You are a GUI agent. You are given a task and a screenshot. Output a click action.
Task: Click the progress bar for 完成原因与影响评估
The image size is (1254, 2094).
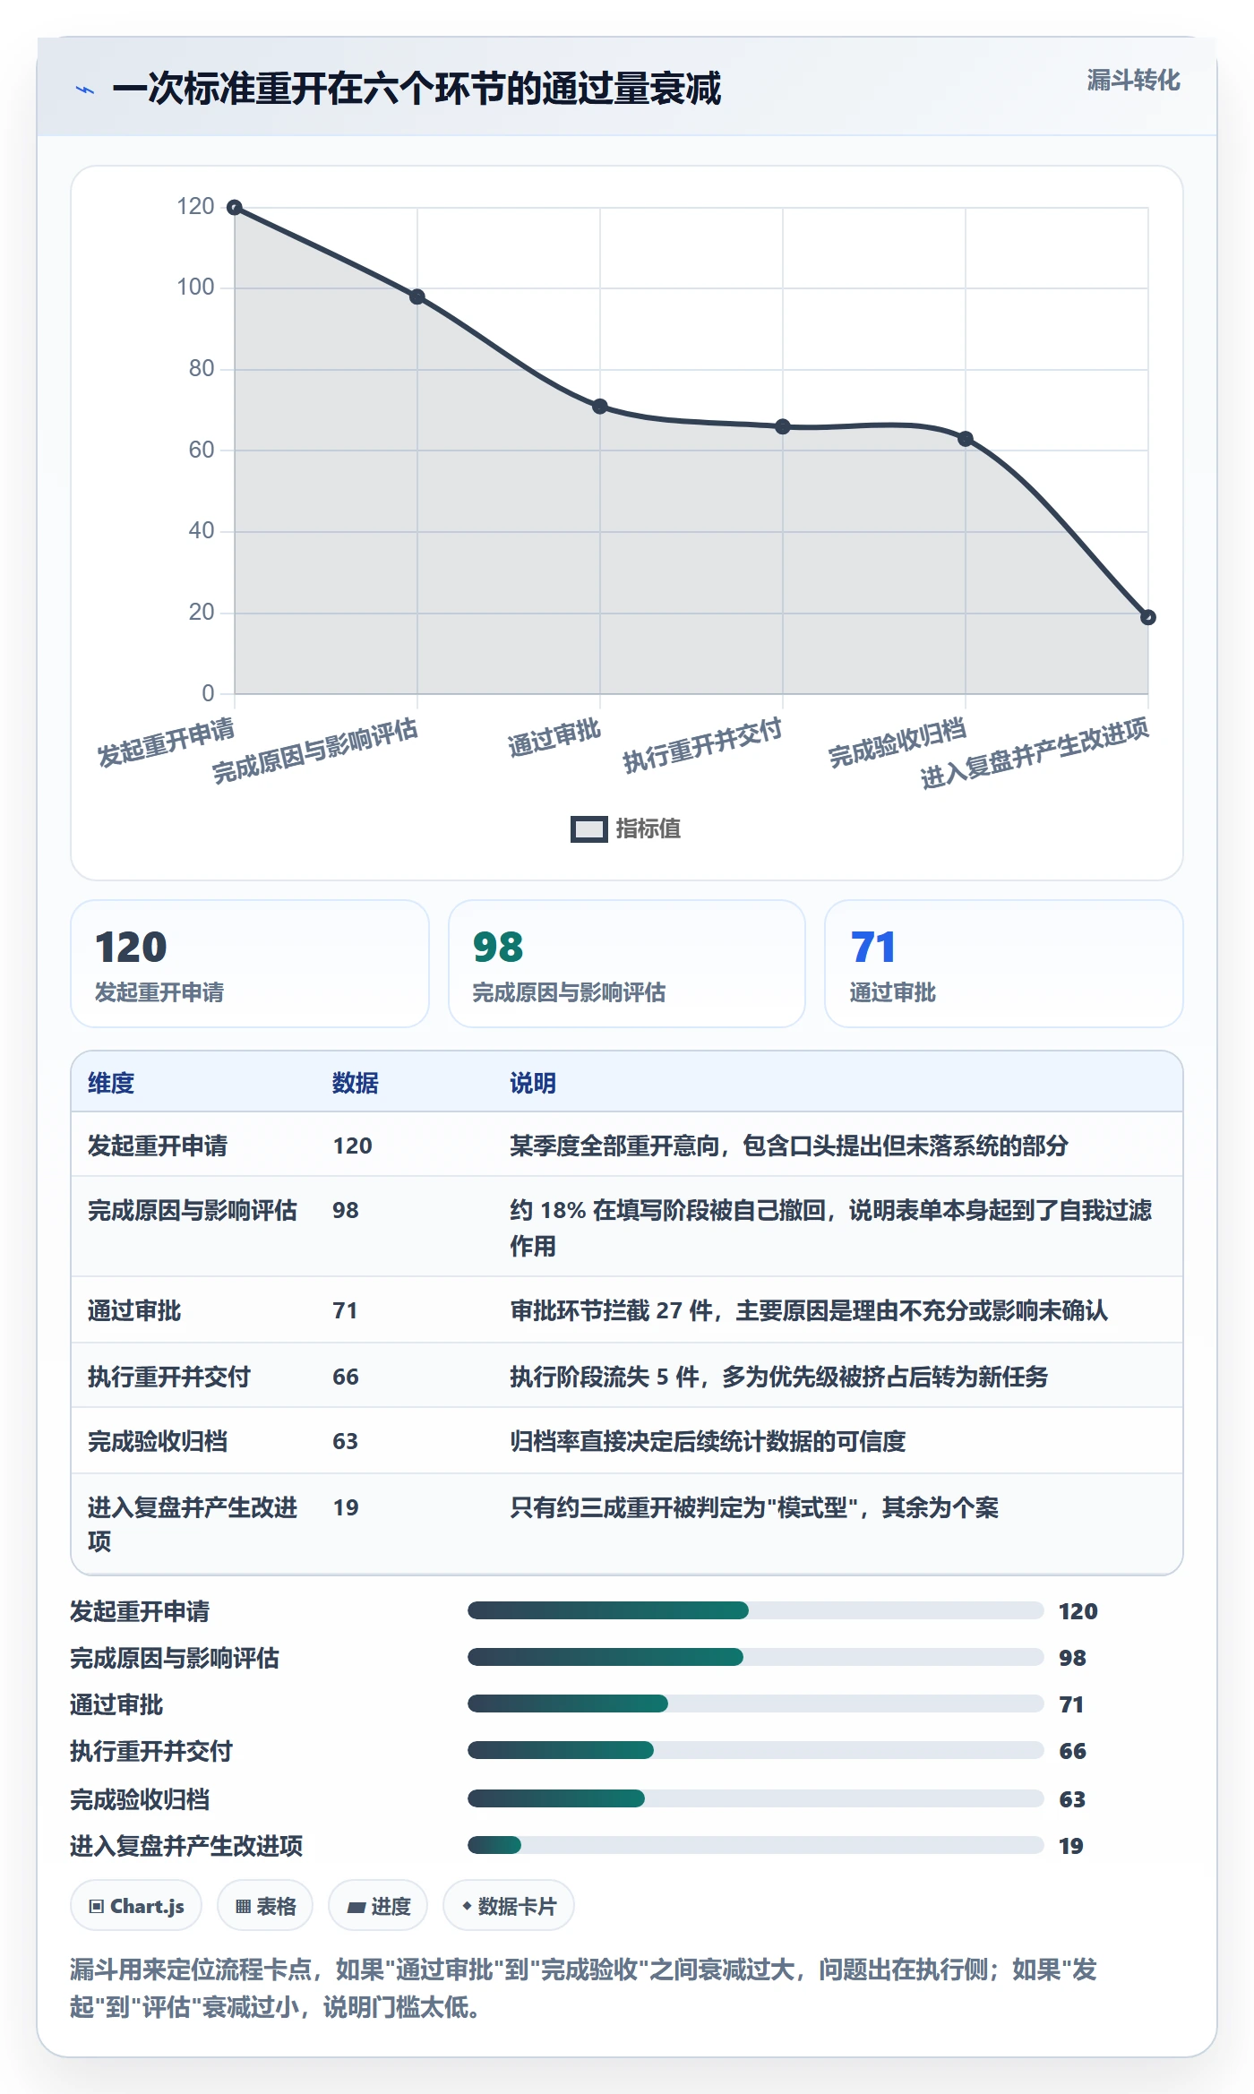pos(756,1657)
